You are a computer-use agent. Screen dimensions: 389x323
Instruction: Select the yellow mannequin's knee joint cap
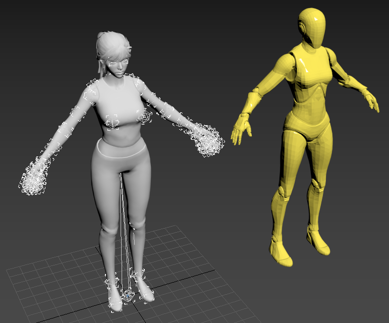(281, 191)
